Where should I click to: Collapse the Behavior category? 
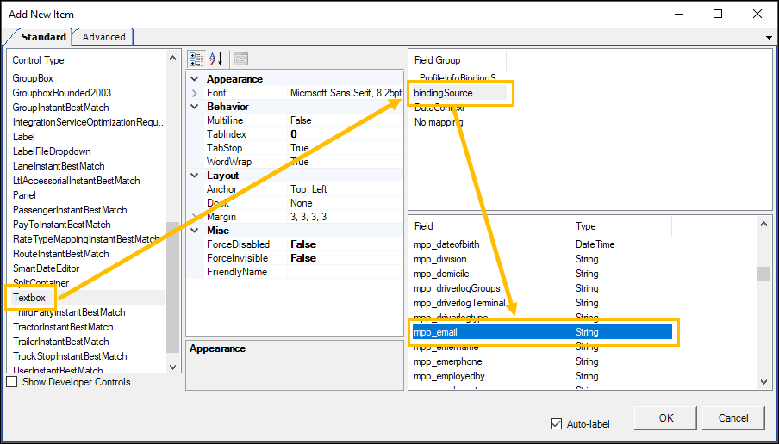pyautogui.click(x=195, y=107)
